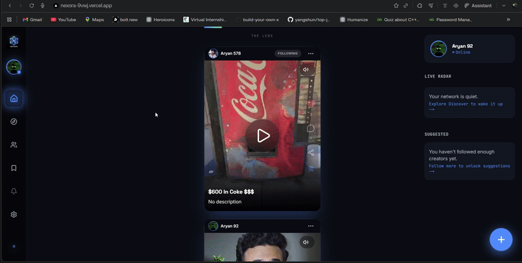Follow 'Follow more to unlock suggestions' link
The image size is (522, 263).
pyautogui.click(x=469, y=169)
